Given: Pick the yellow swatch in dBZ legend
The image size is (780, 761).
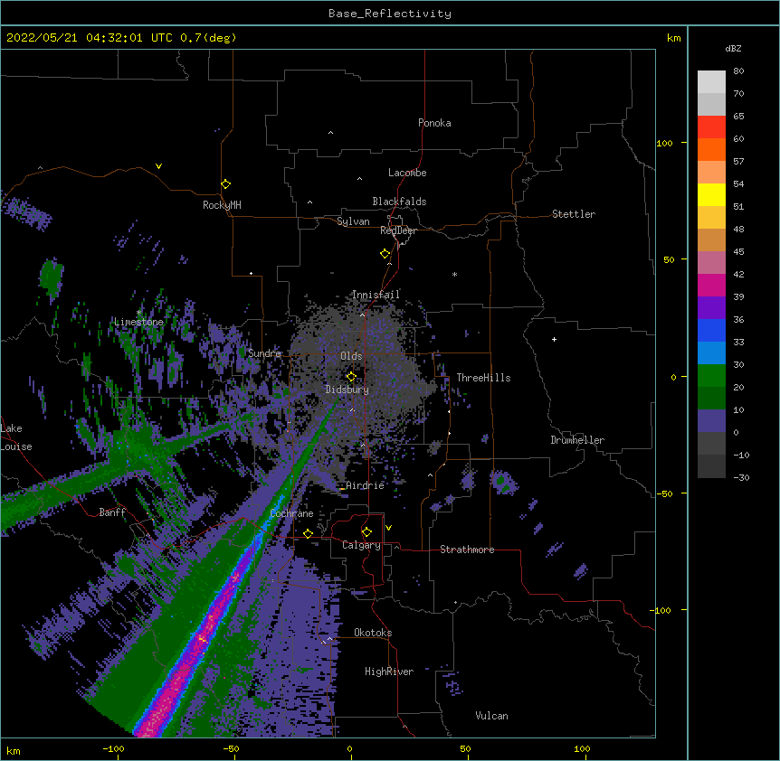Looking at the screenshot, I should point(711,194).
